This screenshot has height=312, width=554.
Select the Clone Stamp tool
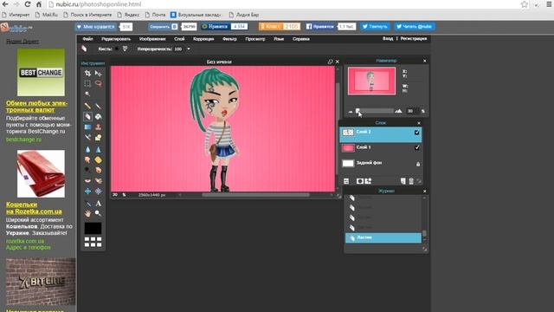98,127
